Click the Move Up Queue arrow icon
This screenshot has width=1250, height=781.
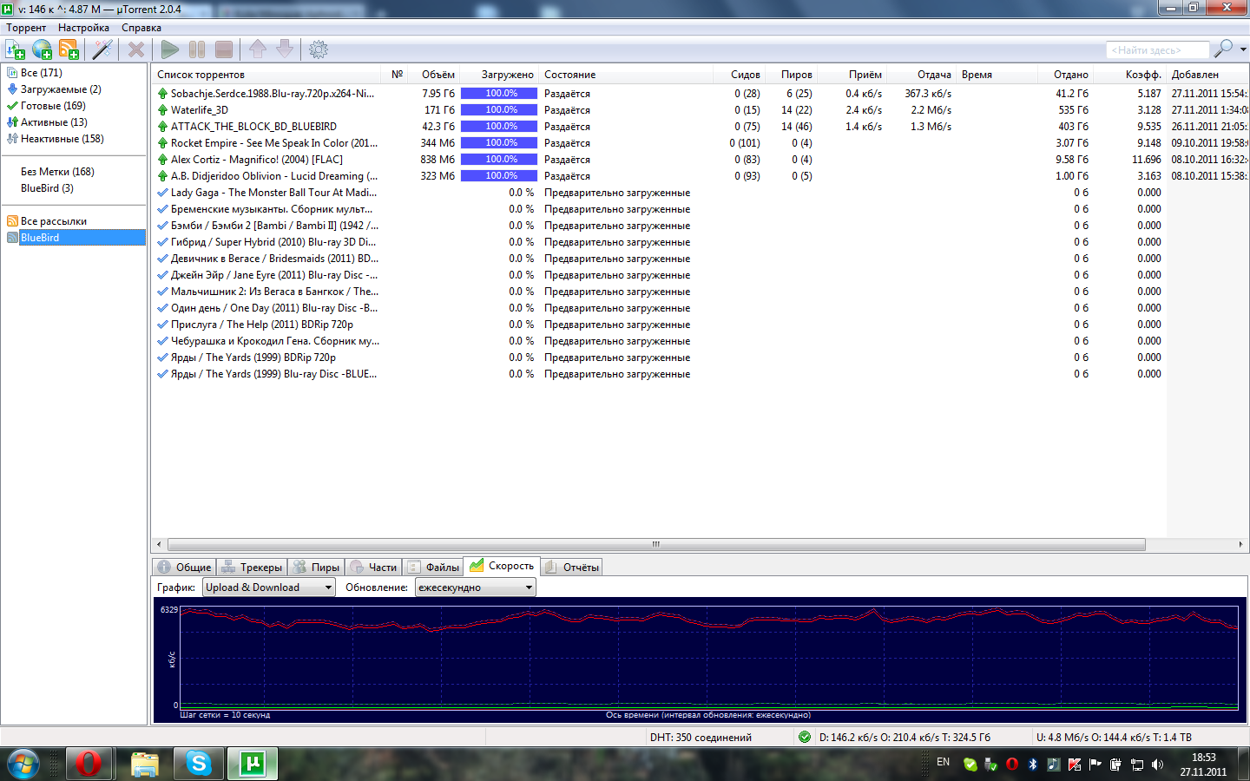pyautogui.click(x=258, y=49)
